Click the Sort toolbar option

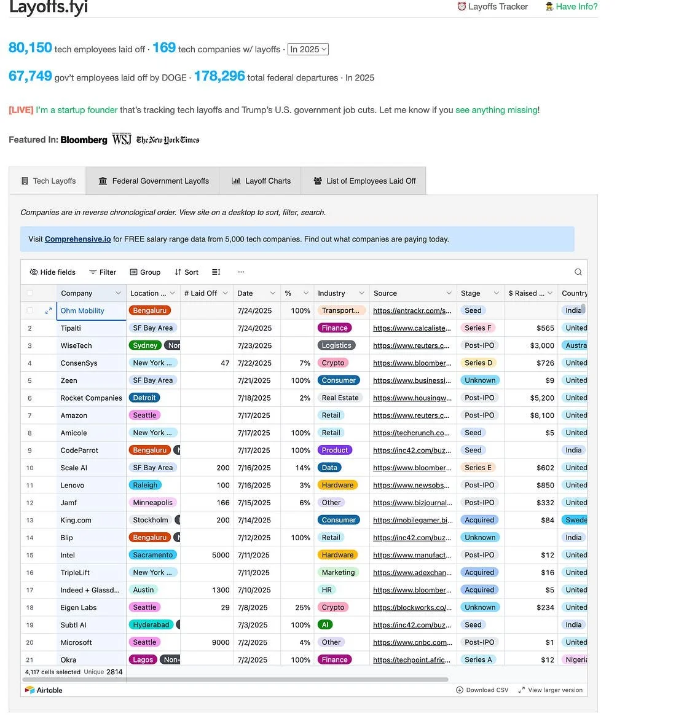coord(187,272)
